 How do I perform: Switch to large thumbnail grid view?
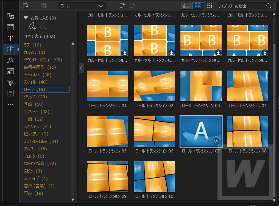pos(198,6)
